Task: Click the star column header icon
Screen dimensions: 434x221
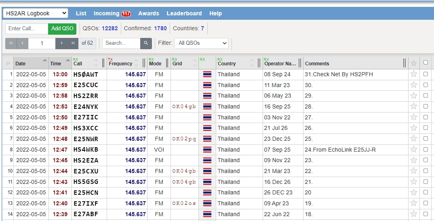Action: [414, 63]
